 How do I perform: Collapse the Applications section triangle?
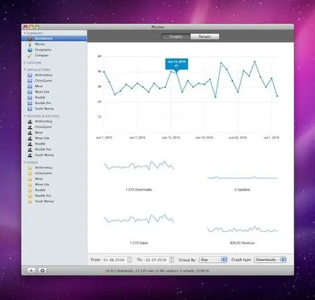[x=25, y=69]
